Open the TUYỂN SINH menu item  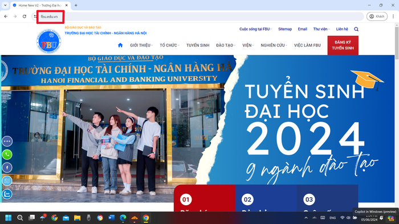[198, 45]
